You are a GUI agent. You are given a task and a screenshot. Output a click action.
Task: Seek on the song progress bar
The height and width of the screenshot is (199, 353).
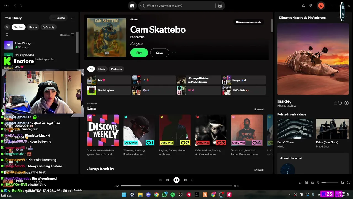(x=176, y=186)
